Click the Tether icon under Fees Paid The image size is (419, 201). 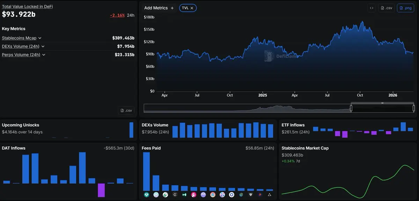pyautogui.click(x=147, y=195)
